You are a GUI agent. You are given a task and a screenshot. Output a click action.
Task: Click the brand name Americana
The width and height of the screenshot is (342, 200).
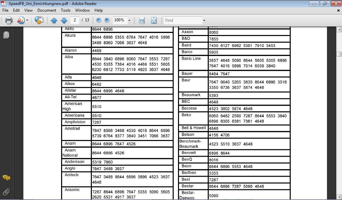pyautogui.click(x=74, y=115)
